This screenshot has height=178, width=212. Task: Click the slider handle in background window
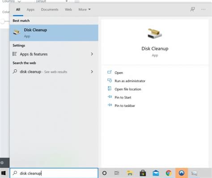coord(2,21)
